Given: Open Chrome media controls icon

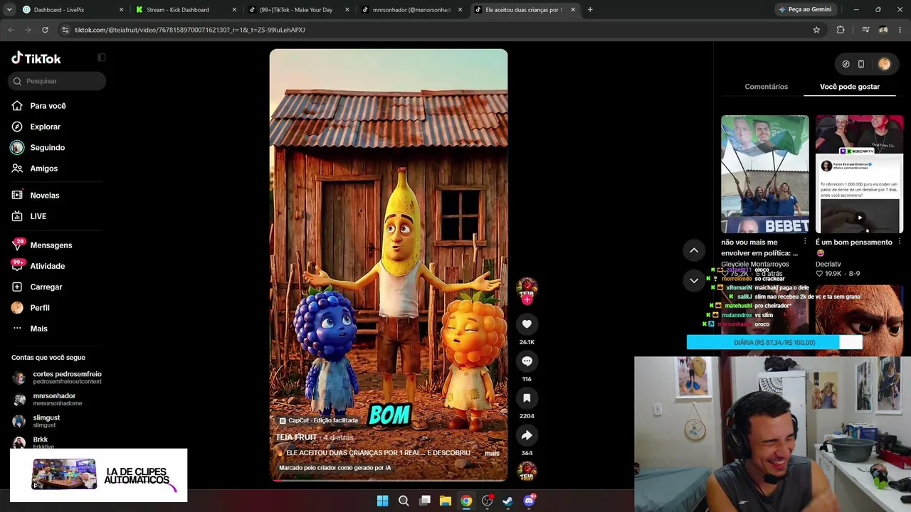Looking at the screenshot, I should [x=865, y=30].
